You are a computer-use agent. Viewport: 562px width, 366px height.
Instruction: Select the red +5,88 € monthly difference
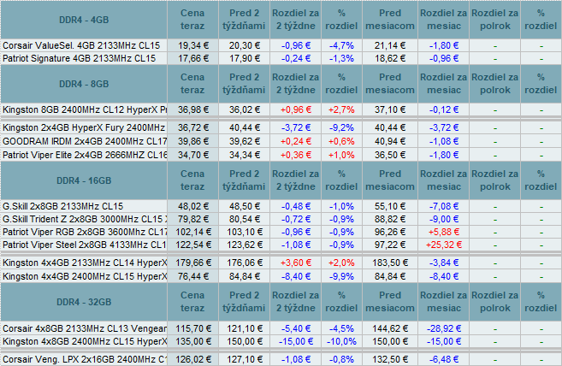coord(444,232)
